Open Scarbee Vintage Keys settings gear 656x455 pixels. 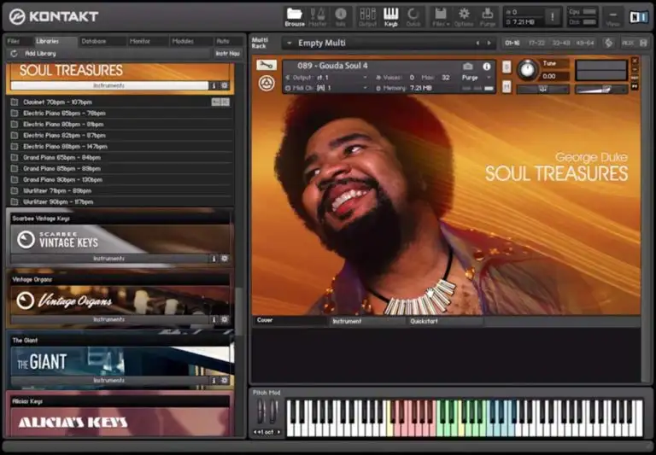[x=225, y=259]
